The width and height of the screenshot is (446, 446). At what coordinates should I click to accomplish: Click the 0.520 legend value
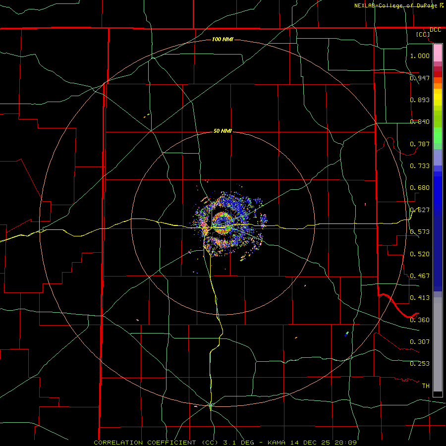click(x=420, y=254)
